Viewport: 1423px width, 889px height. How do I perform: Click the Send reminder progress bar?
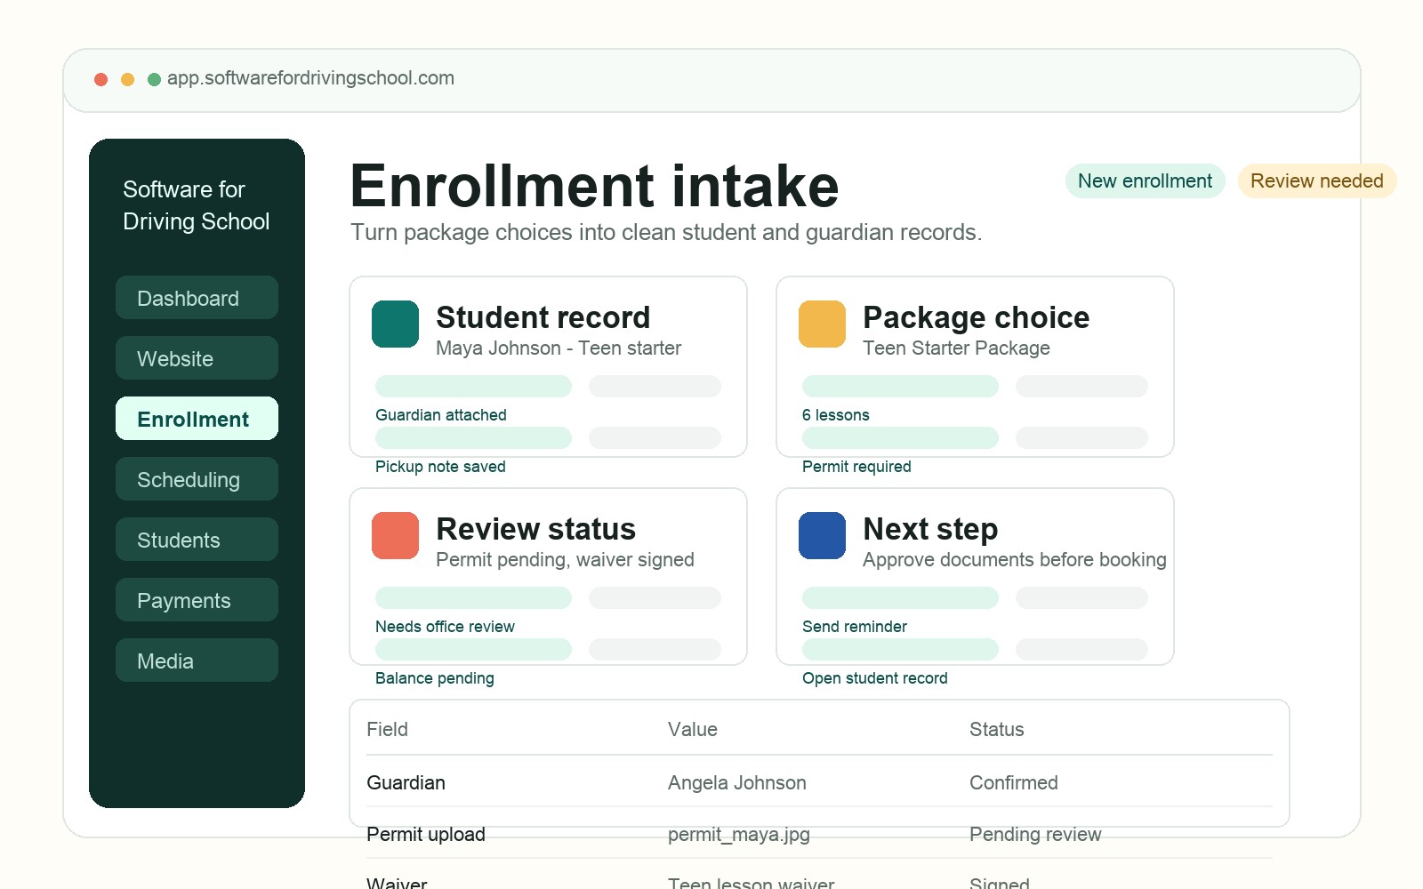[900, 597]
